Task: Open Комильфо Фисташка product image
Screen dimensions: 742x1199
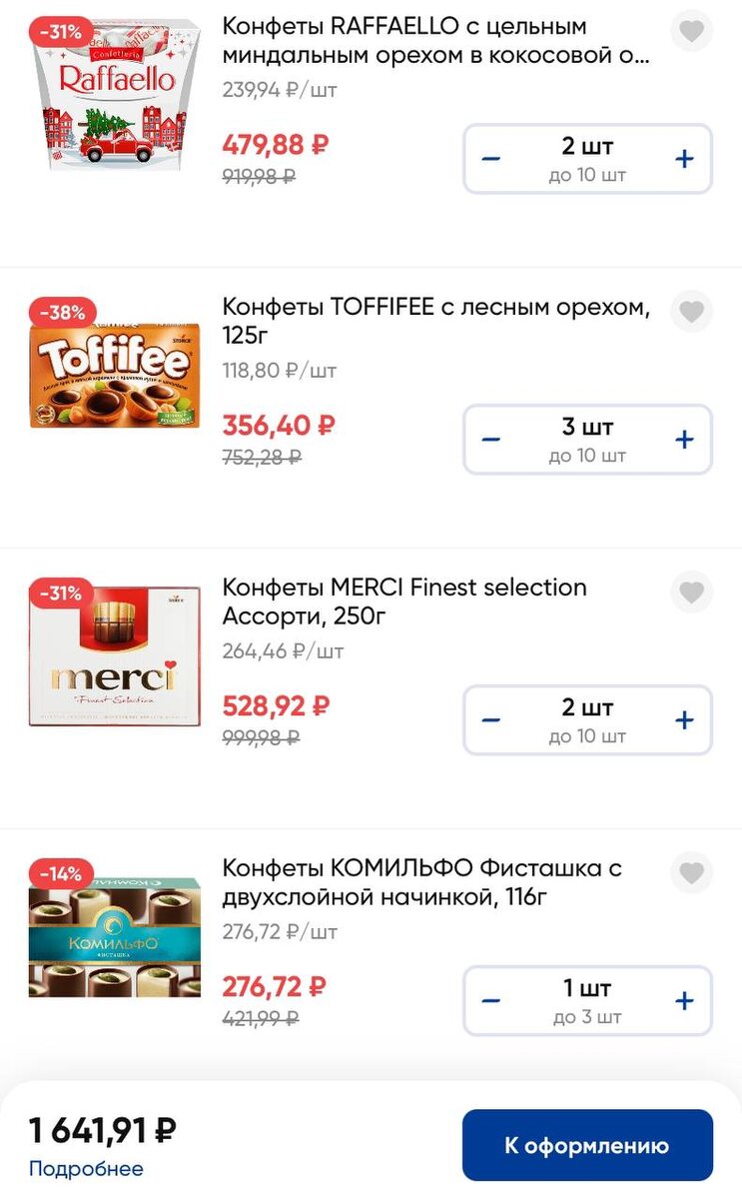Action: [x=115, y=936]
